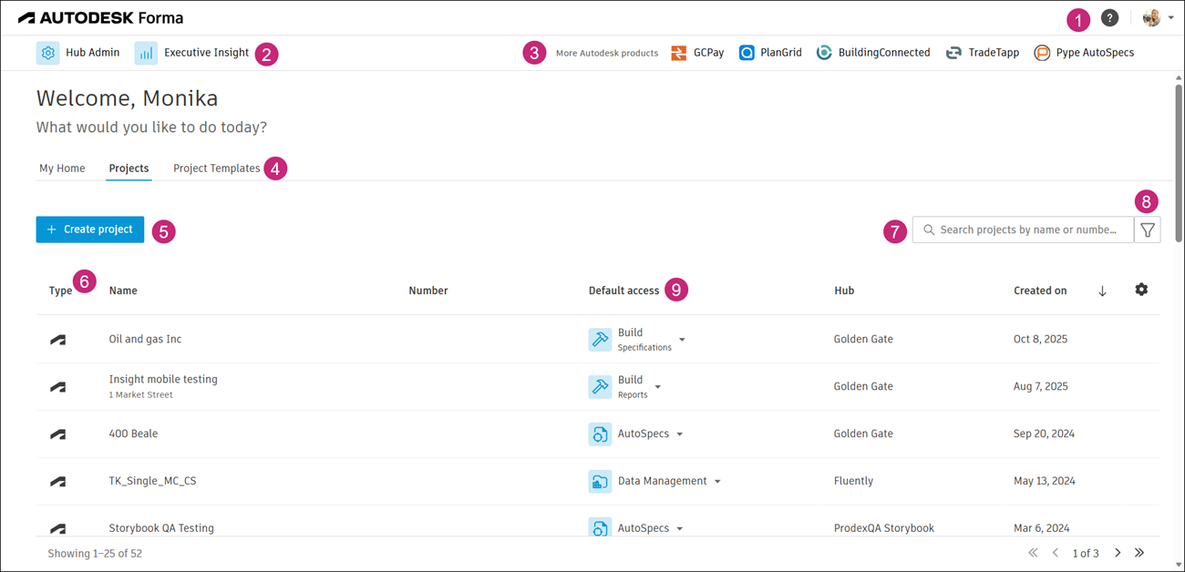The width and height of the screenshot is (1185, 572).
Task: Click the May 13, 2024 date cell
Action: coord(1044,481)
